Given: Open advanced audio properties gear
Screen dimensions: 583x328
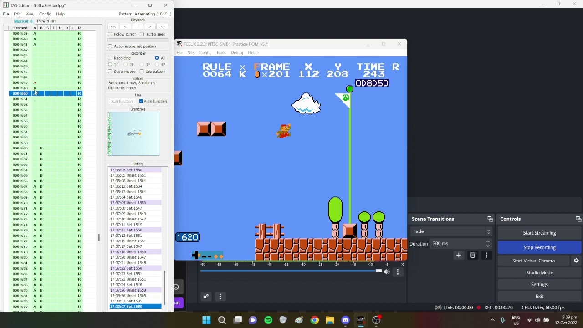Looking at the screenshot, I should (206, 297).
